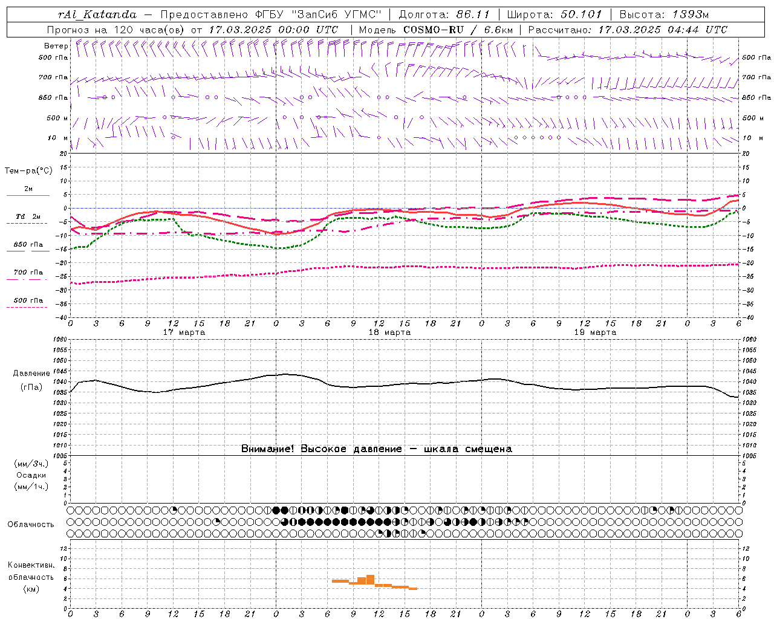Click the Широта: 50.101 latitude value
The height and width of the screenshot is (619, 774).
[x=554, y=15]
